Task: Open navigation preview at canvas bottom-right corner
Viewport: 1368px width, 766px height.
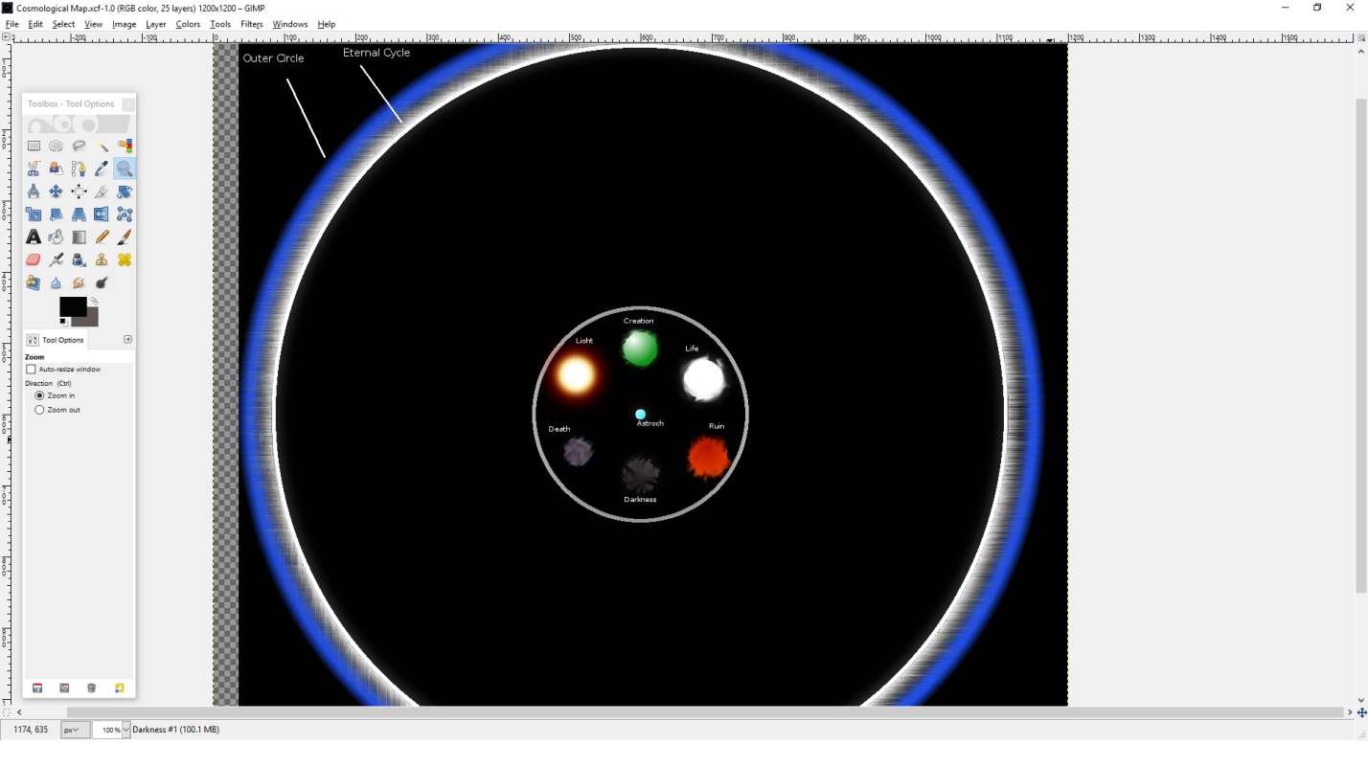Action: click(1361, 712)
